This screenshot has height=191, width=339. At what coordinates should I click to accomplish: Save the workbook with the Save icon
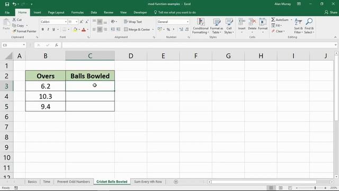pyautogui.click(x=7, y=4)
